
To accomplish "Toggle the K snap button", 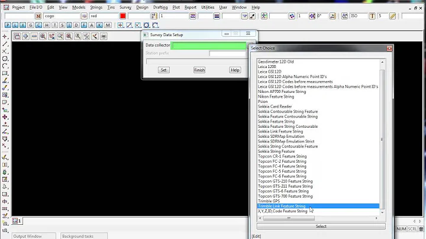I will 99,25.
